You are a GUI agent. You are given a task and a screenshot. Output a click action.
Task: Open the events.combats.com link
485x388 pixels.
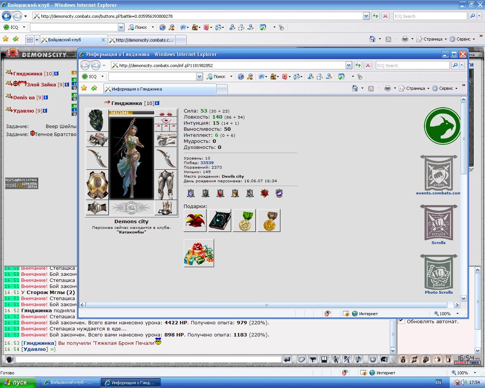(x=438, y=193)
